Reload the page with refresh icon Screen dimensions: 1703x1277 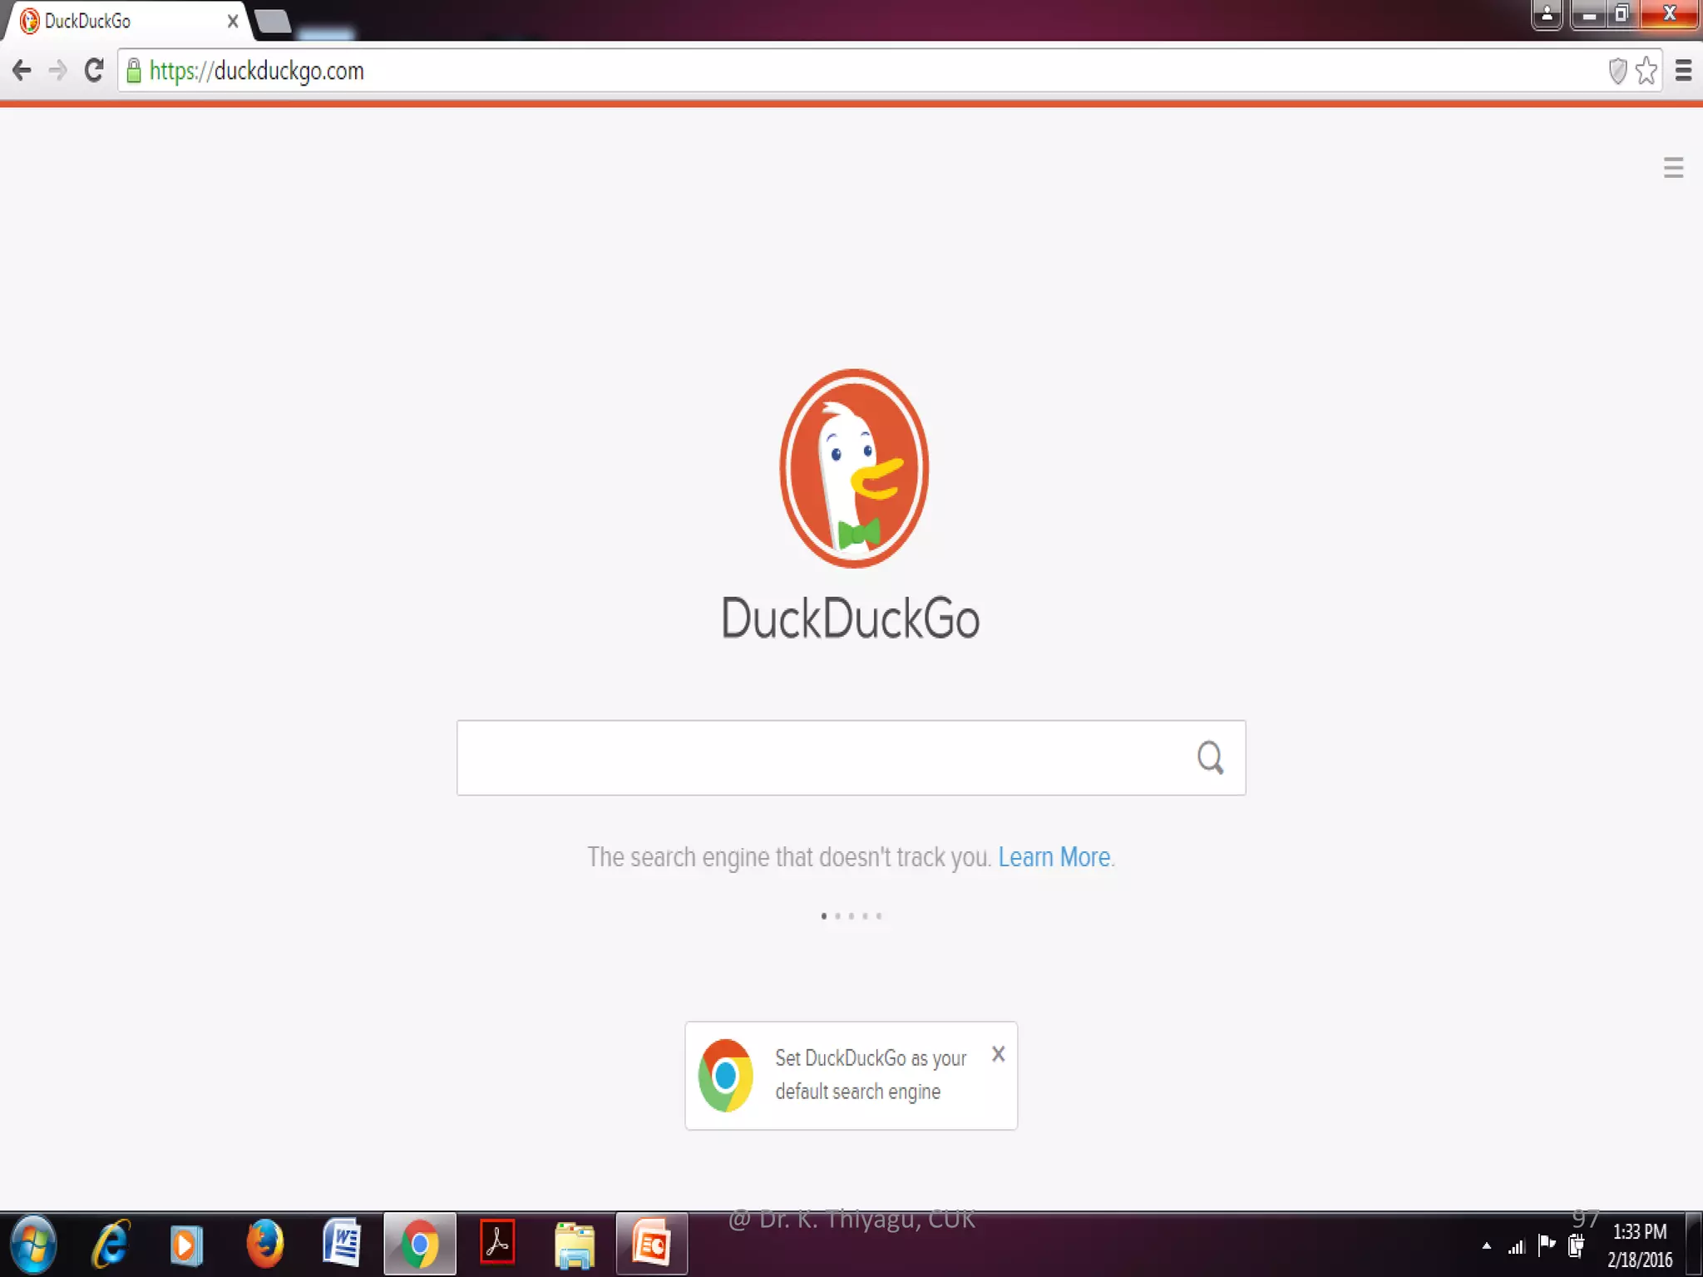94,71
